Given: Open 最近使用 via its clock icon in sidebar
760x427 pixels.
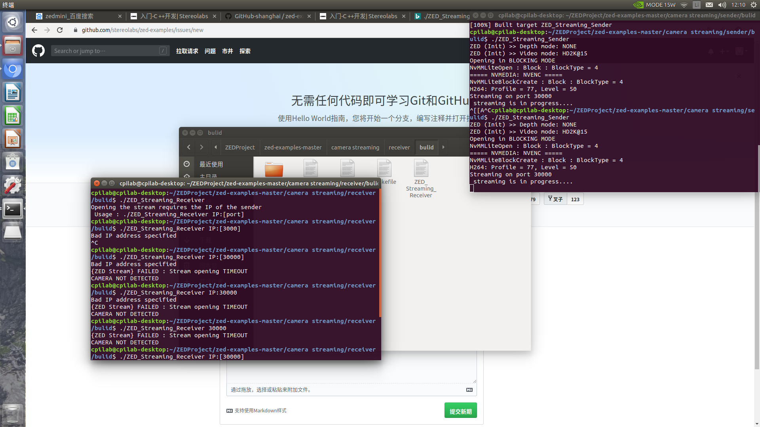Looking at the screenshot, I should click(187, 164).
